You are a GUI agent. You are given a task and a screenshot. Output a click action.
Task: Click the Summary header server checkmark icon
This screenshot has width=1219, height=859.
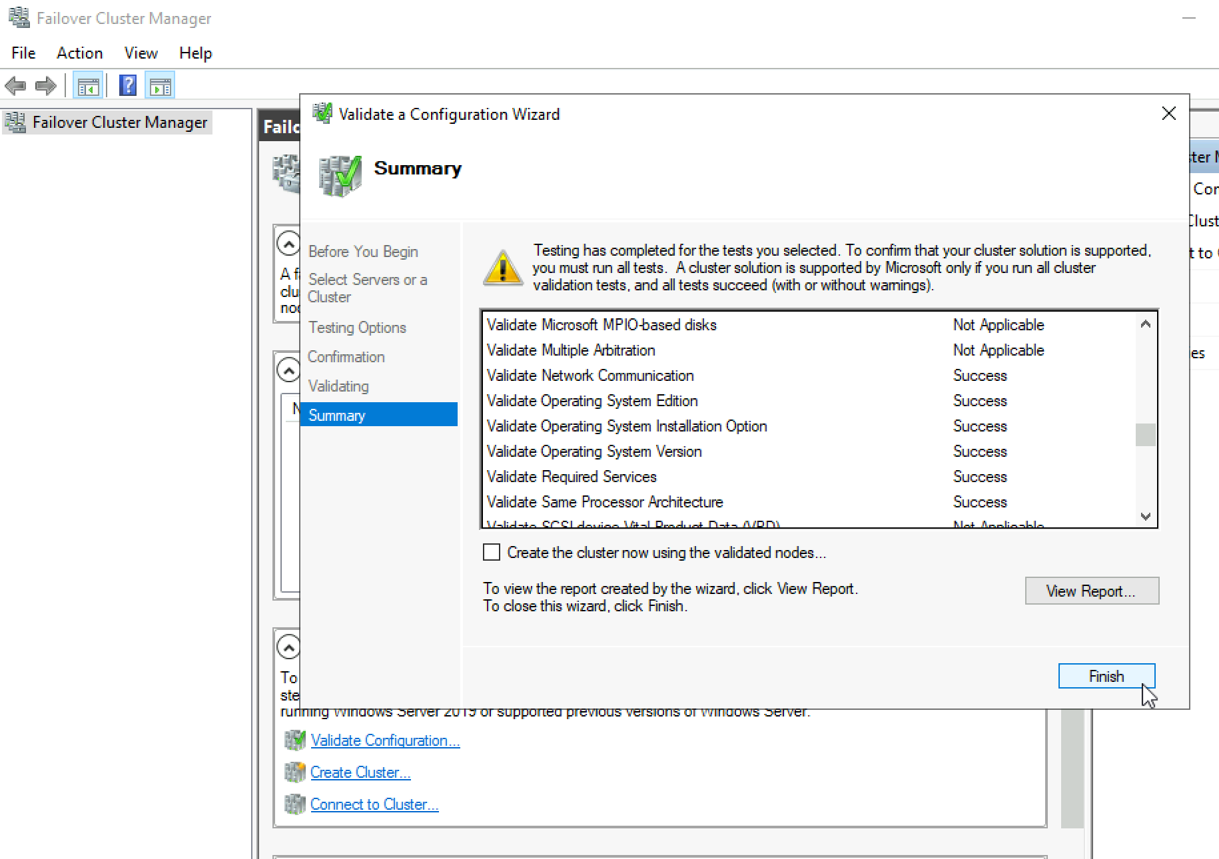tap(340, 176)
